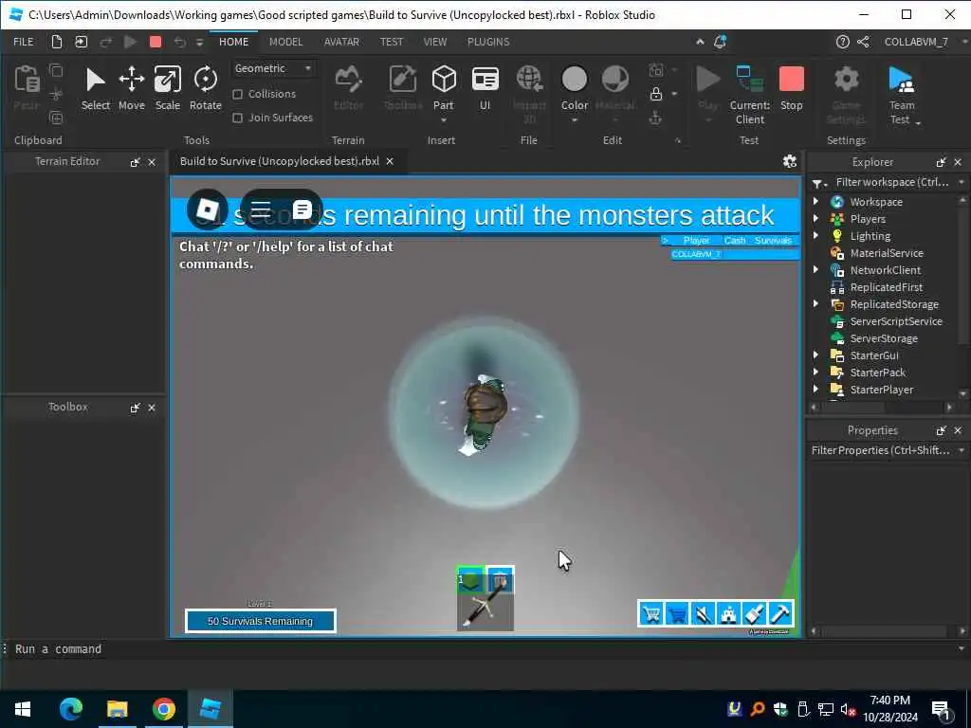
Task: Choose the Select tool
Action: tap(96, 88)
